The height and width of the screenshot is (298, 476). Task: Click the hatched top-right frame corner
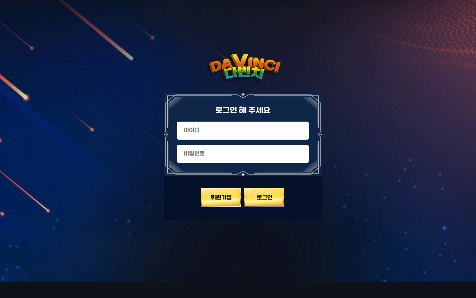311,103
